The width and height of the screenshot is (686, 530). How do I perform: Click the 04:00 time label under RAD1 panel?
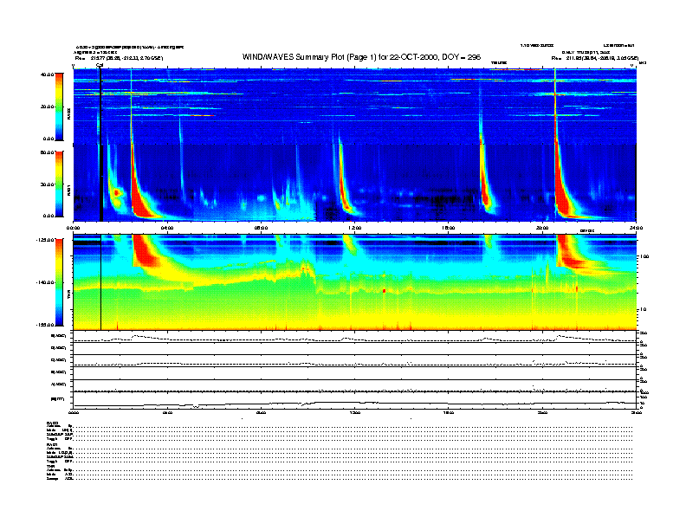coord(167,228)
